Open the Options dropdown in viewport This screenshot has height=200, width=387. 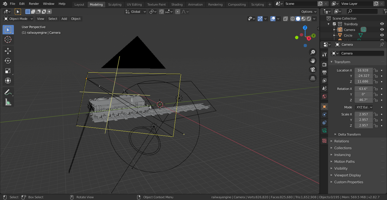coord(308,12)
